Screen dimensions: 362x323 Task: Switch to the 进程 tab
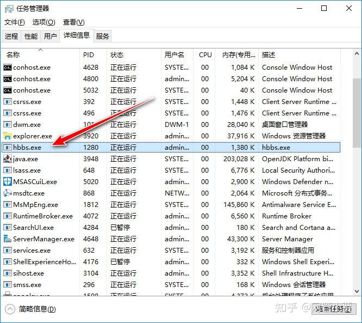(x=11, y=36)
